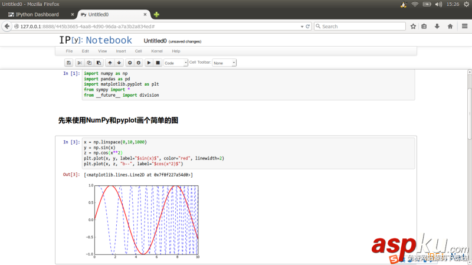Click the Out[3] Line2D output text
Viewport: 472px width, 265px height.
pyautogui.click(x=139, y=175)
